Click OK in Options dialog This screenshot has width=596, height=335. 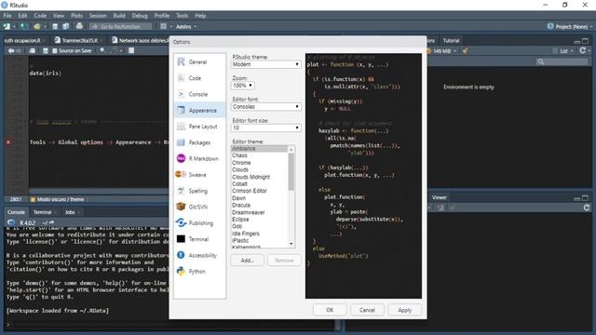330,310
